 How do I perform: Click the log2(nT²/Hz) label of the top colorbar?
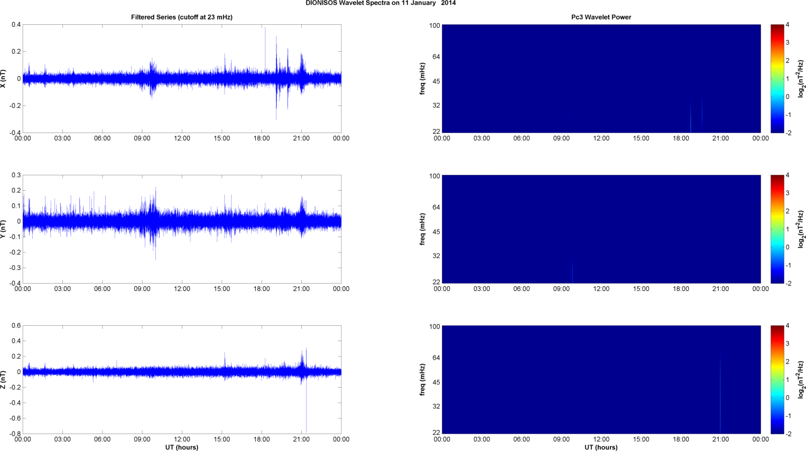[x=801, y=79]
